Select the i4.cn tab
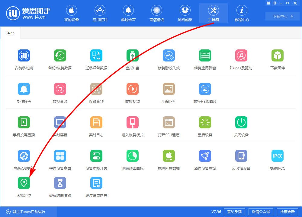This screenshot has width=302, height=217. click(11, 33)
